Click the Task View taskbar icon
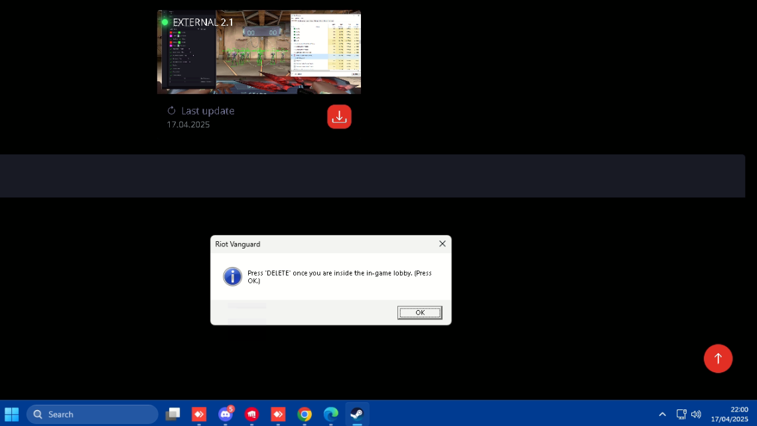Viewport: 757px width, 426px height. [172, 414]
